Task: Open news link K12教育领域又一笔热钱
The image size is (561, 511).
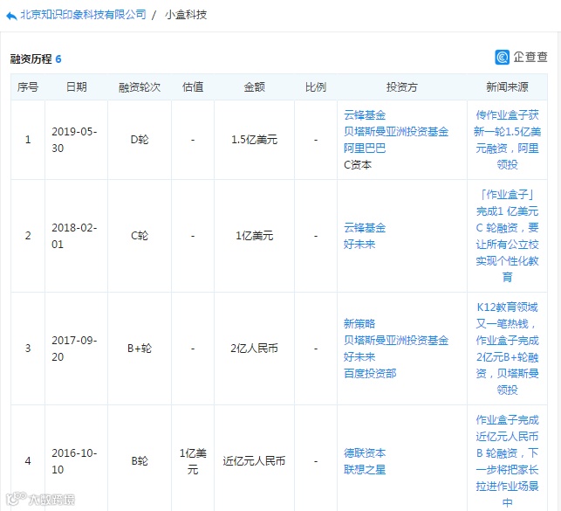Action: 507,349
